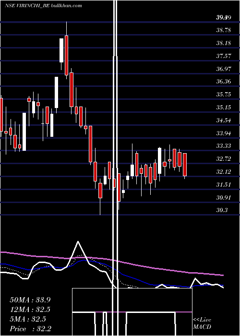The width and height of the screenshot is (240, 336).
Task: Select the 38.18 price axis label
Action: pyautogui.click(x=224, y=43)
